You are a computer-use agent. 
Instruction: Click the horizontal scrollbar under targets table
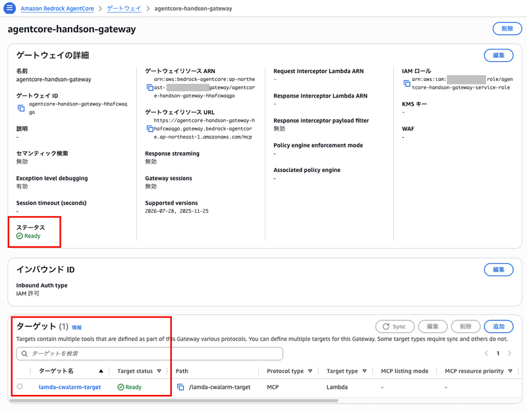point(173,401)
